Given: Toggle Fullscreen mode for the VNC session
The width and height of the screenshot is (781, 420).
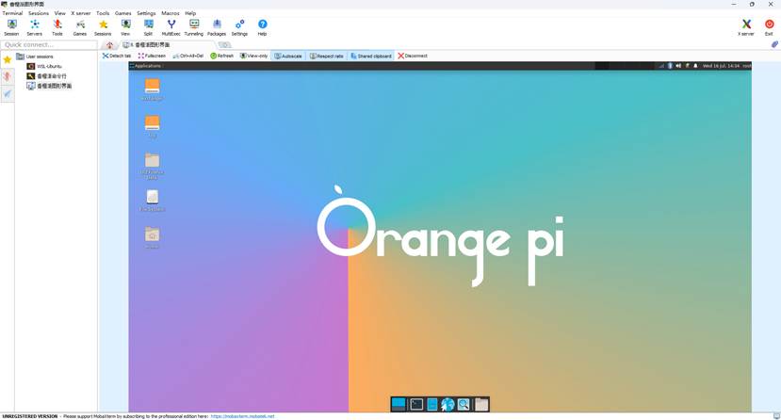Looking at the screenshot, I should 152,56.
